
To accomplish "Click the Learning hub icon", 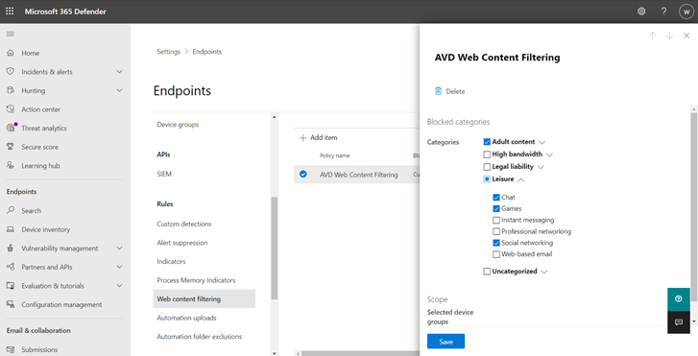I will (11, 165).
